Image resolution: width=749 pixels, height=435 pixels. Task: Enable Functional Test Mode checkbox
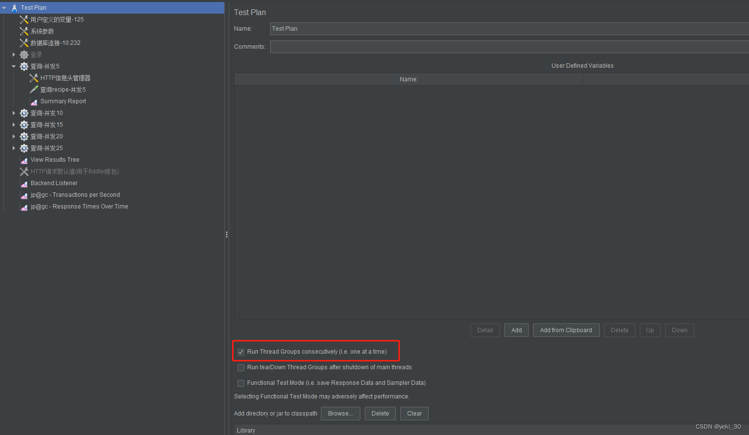click(x=241, y=383)
